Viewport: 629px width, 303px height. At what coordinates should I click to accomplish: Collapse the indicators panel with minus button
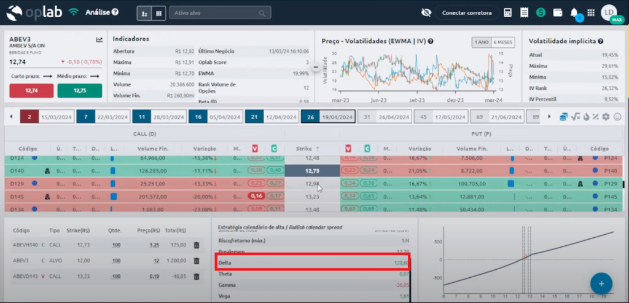coord(316,67)
